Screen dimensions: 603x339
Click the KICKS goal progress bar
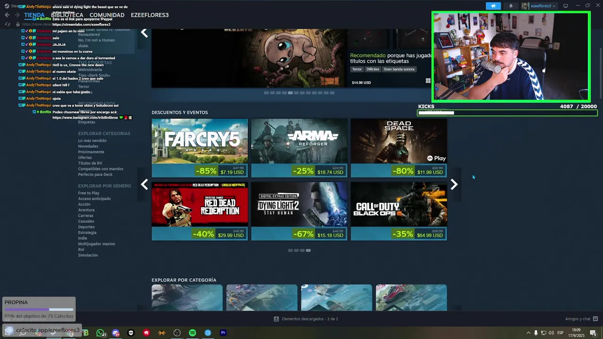pos(507,113)
